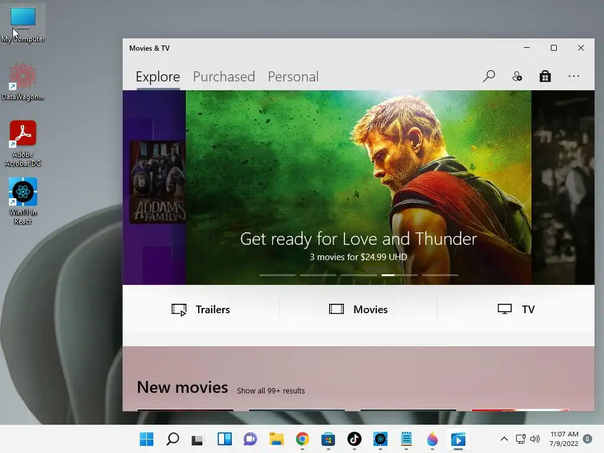Select Adobe Acrobat DC desktop icon
The width and height of the screenshot is (604, 453).
23,143
